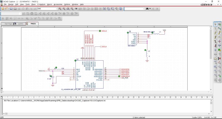The width and height of the screenshot is (222, 119).
Task: Expand the binoculars search options arrow
Action: pyautogui.click(x=150, y=9)
